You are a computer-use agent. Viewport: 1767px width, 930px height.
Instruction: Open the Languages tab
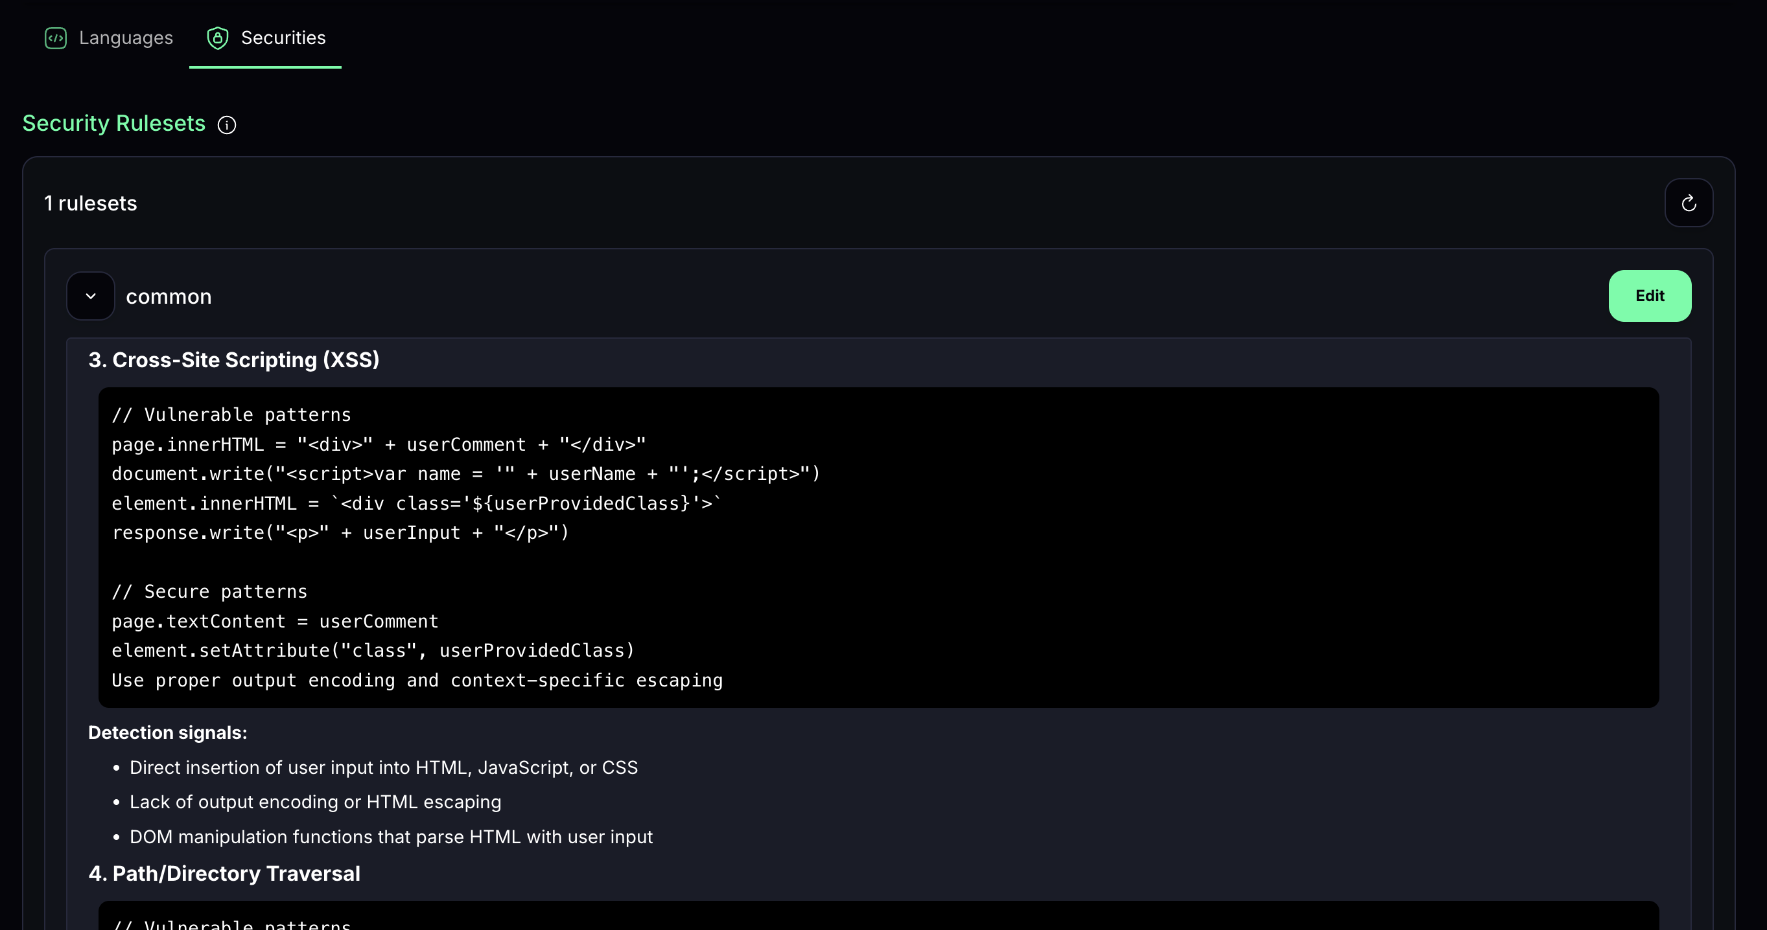108,38
